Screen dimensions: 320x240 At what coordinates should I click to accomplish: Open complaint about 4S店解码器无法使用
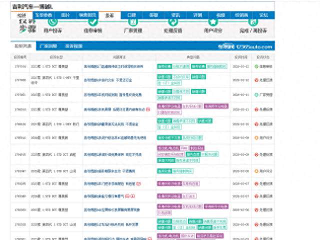pos(115,138)
